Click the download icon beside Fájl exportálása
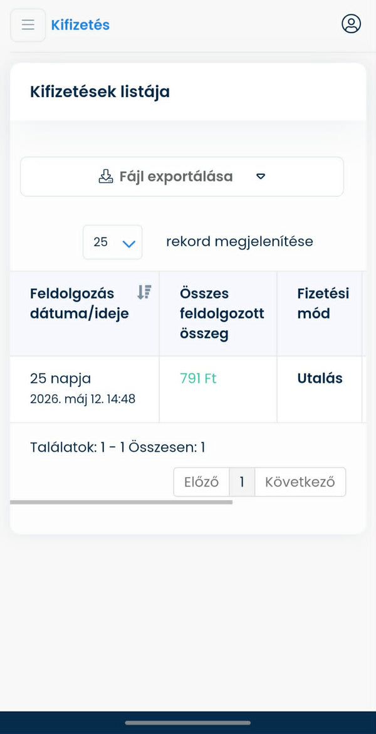 point(106,177)
